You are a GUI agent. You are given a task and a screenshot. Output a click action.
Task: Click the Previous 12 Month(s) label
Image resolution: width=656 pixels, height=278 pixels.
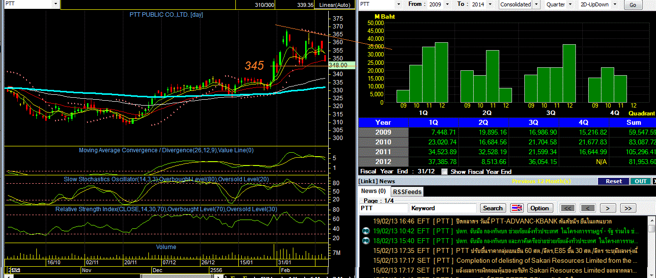(542, 181)
